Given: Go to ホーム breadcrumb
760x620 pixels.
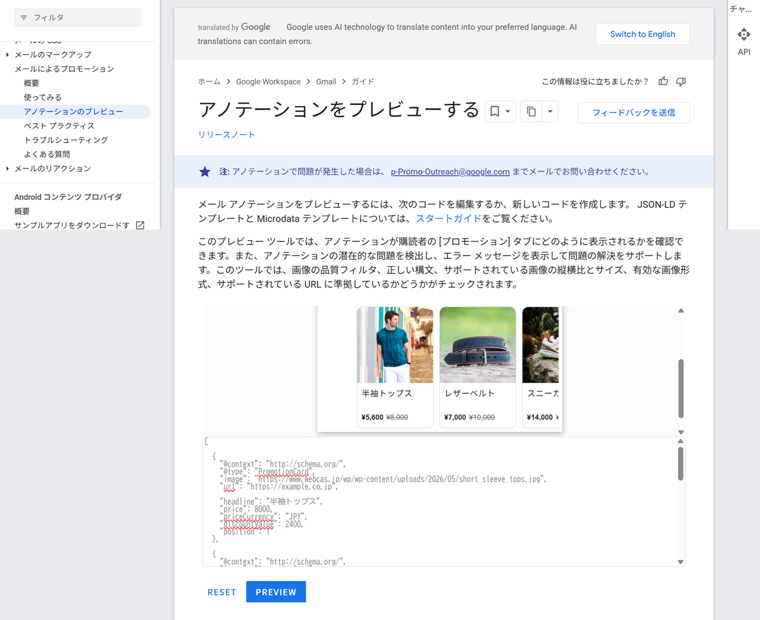Looking at the screenshot, I should (x=209, y=82).
